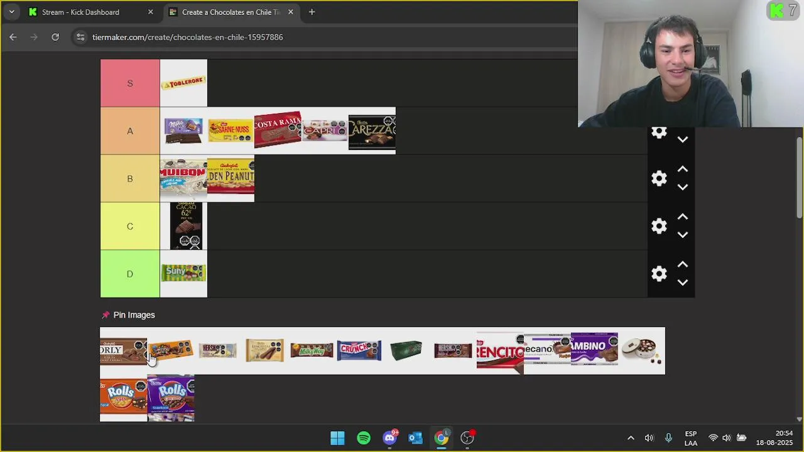This screenshot has height=452, width=804.
Task: Move tier C row up
Action: 683,217
